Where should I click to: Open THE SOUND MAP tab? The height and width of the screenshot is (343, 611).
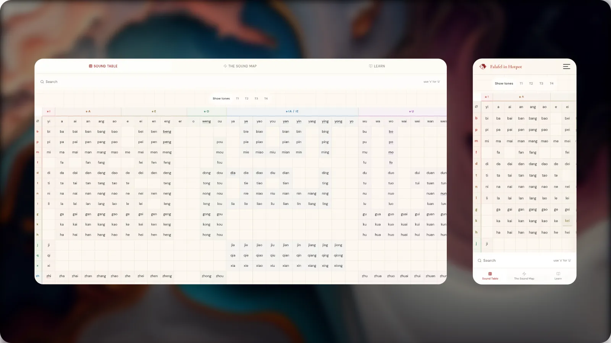click(x=240, y=66)
